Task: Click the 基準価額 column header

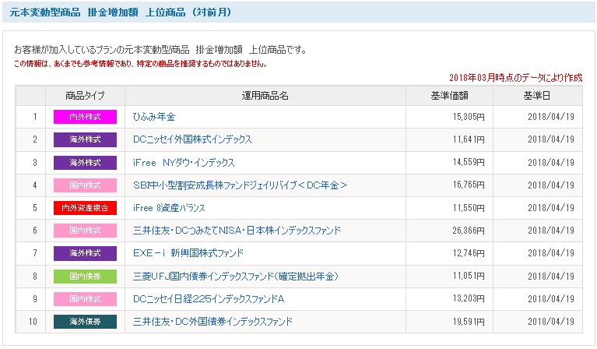Action: point(449,96)
